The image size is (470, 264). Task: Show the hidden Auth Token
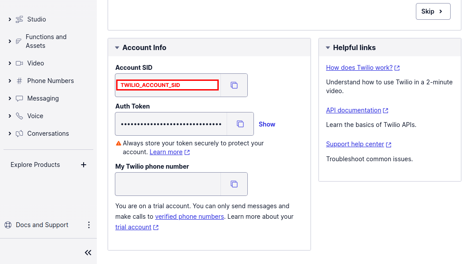tap(267, 124)
